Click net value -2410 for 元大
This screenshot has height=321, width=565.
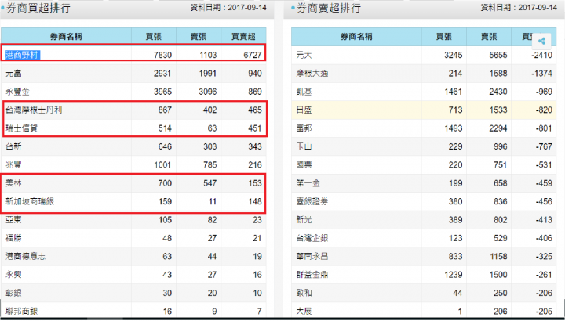click(541, 55)
